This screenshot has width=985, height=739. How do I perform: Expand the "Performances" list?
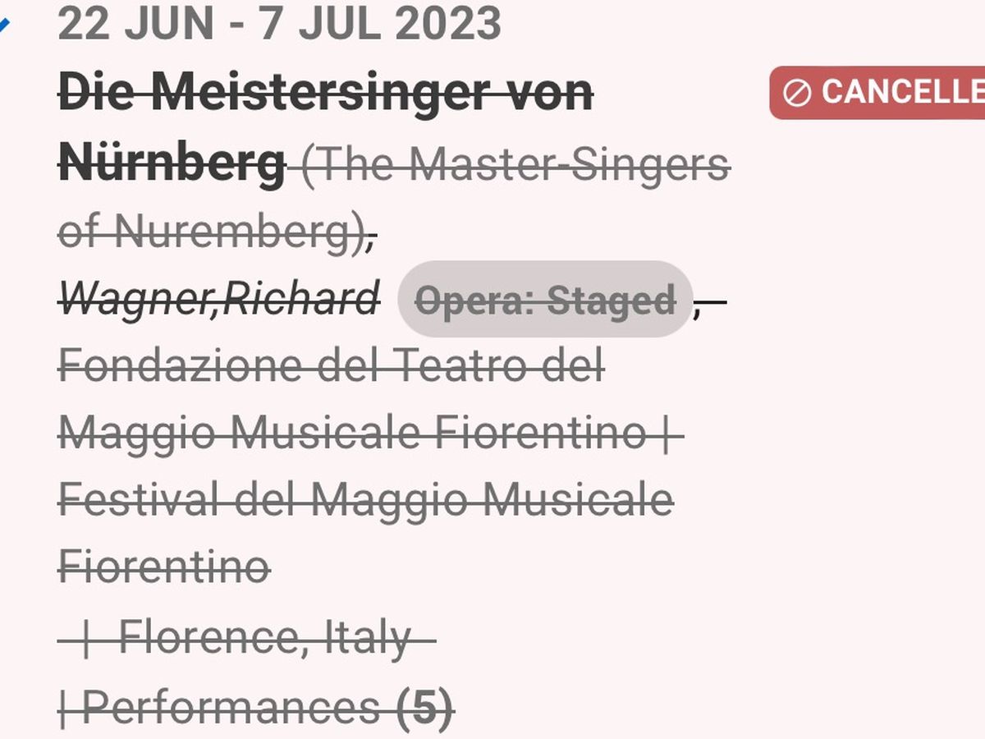231,708
